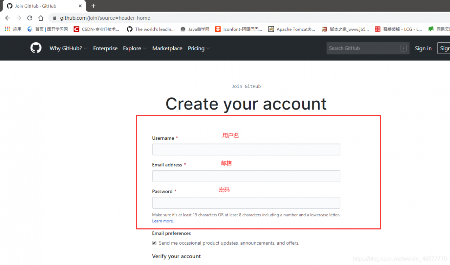Open the CSDN bookmark icon
The height and width of the screenshot is (265, 450).
pos(76,29)
